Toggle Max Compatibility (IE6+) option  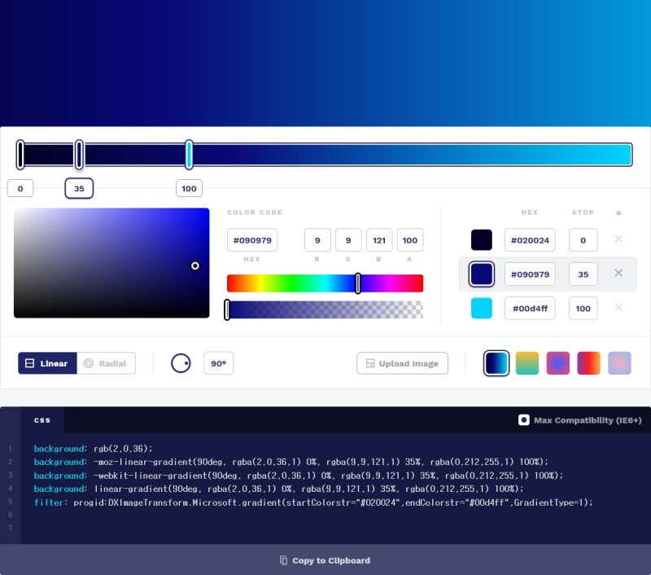point(580,420)
